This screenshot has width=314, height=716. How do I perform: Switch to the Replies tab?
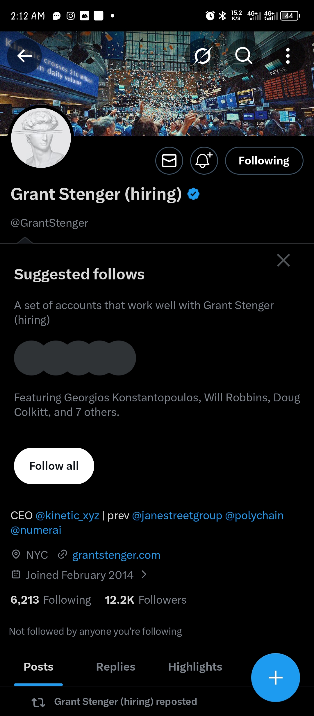pyautogui.click(x=115, y=667)
